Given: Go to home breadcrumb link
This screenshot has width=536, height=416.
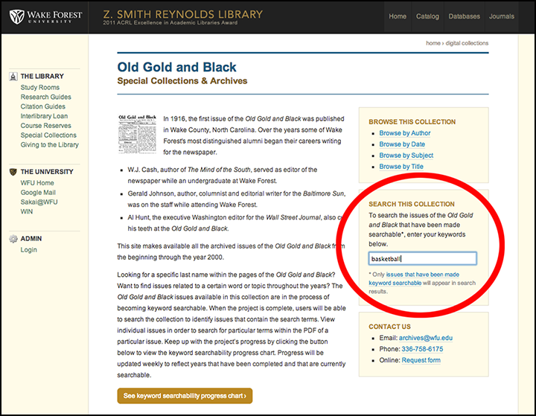Looking at the screenshot, I should (433, 43).
